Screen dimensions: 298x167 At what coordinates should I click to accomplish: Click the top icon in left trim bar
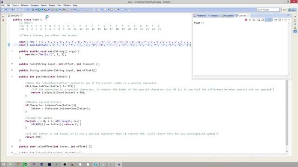coord(3,17)
